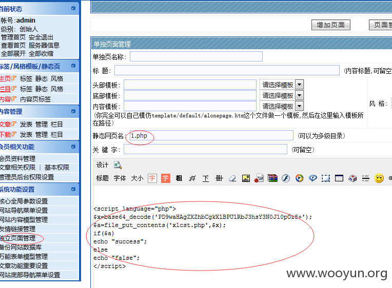Click the 静态网页名 field containing 1.php

pos(211,136)
